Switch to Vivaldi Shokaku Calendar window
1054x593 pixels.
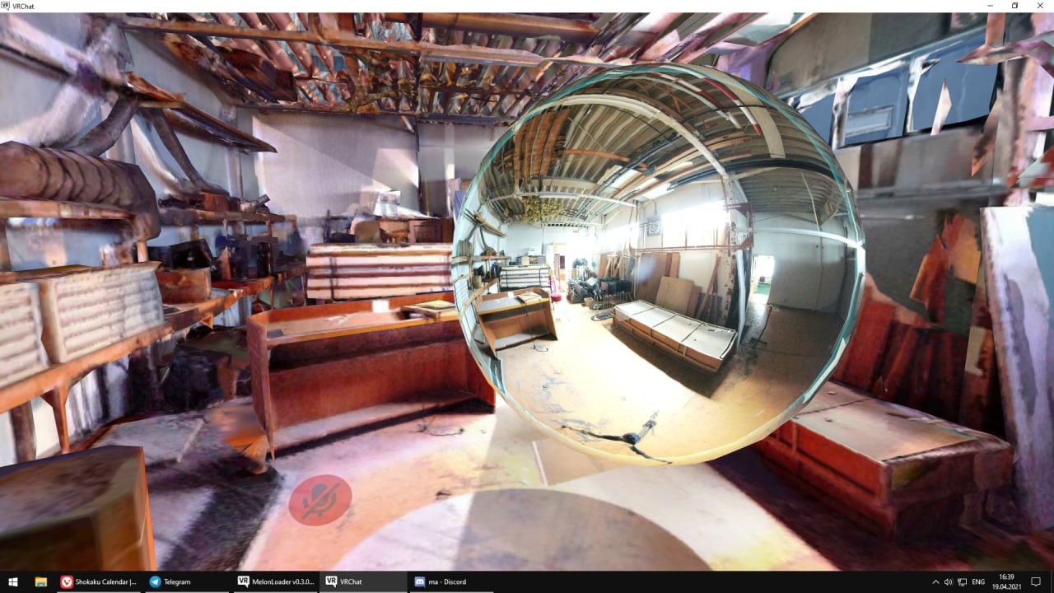99,581
